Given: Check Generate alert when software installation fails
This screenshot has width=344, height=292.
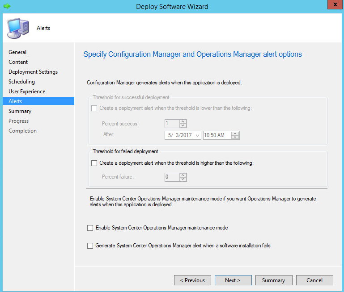Looking at the screenshot, I should pos(90,246).
